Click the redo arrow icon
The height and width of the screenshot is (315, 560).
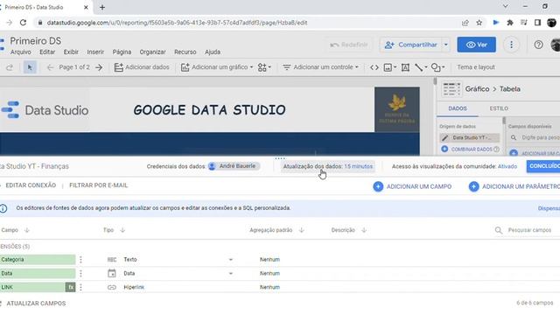(10, 67)
